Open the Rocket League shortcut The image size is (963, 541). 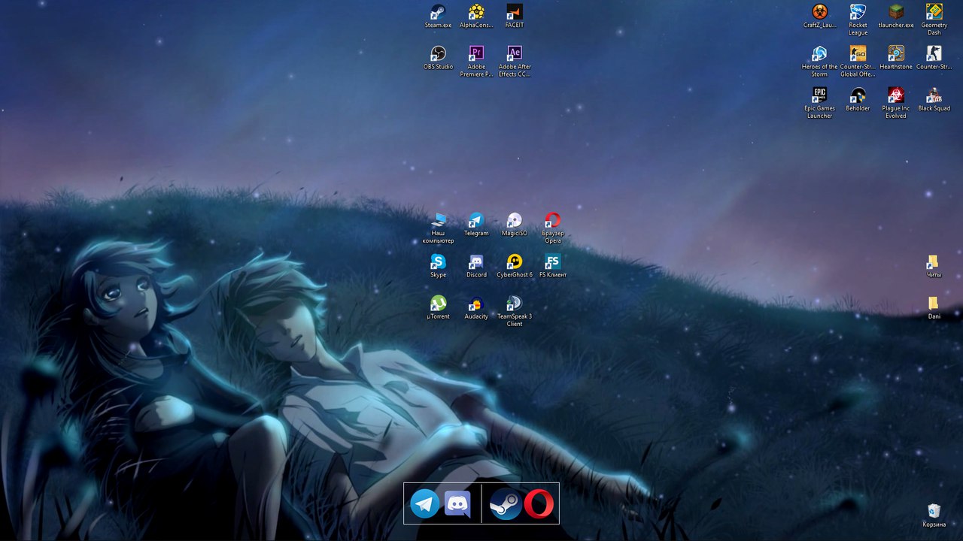click(x=858, y=20)
